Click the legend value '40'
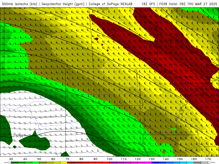This screenshot has width=219, height=164. (25, 159)
